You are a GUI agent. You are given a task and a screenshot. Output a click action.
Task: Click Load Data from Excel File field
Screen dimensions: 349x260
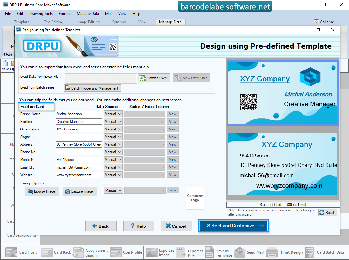click(101, 78)
